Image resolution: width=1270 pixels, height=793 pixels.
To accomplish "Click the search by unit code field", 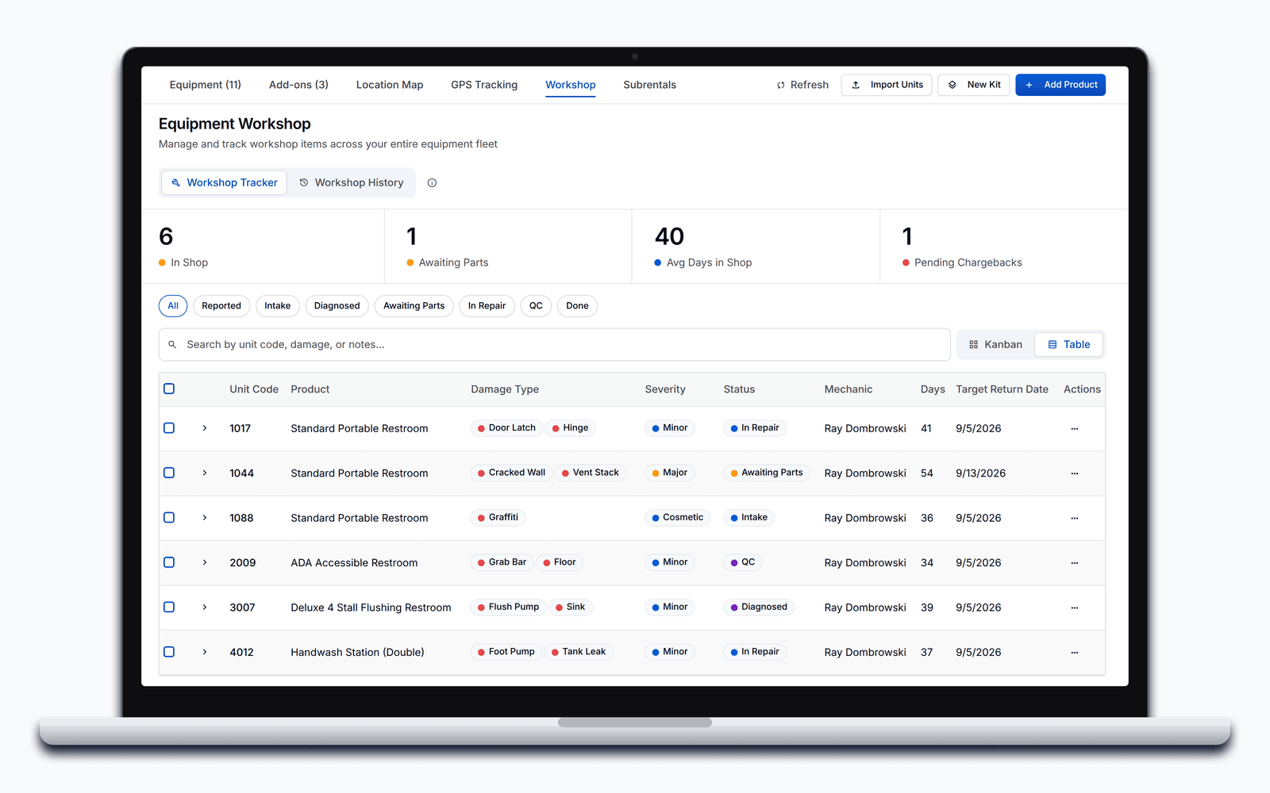I will tap(554, 345).
